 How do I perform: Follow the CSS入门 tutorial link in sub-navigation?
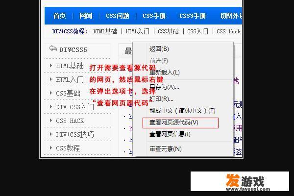[x=197, y=31]
